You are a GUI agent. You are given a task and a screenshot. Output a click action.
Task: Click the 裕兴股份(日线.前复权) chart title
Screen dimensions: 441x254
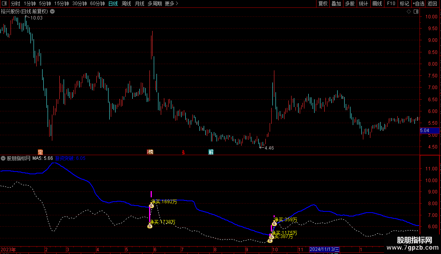(x=25, y=12)
